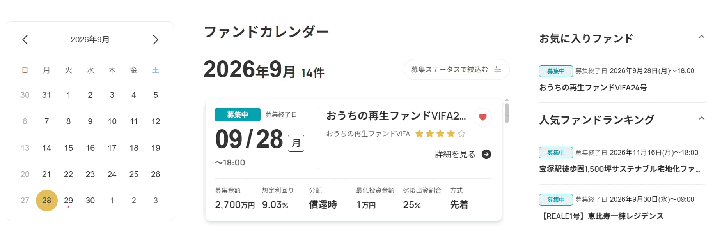Toggle favorite heart on VIFA fund card
Screen dimensions: 713x227
click(x=482, y=117)
